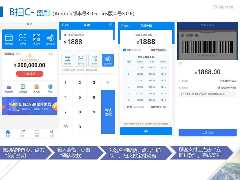Image resolution: width=240 pixels, height=180 pixels.
Task: Tap the 付款方式 花呗分期 (6期) row
Action: [207, 88]
